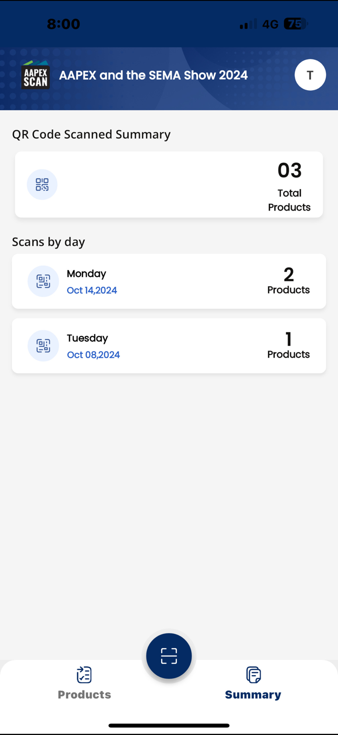Tap the 03 Total Products counter
Screen dimensions: 338x735
tap(290, 170)
